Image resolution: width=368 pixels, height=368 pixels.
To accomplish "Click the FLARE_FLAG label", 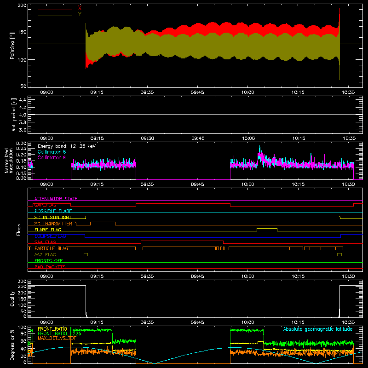I will [x=48, y=230].
